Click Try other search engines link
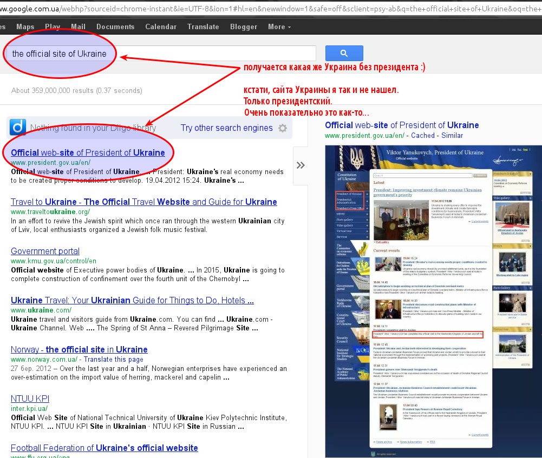 [226, 128]
